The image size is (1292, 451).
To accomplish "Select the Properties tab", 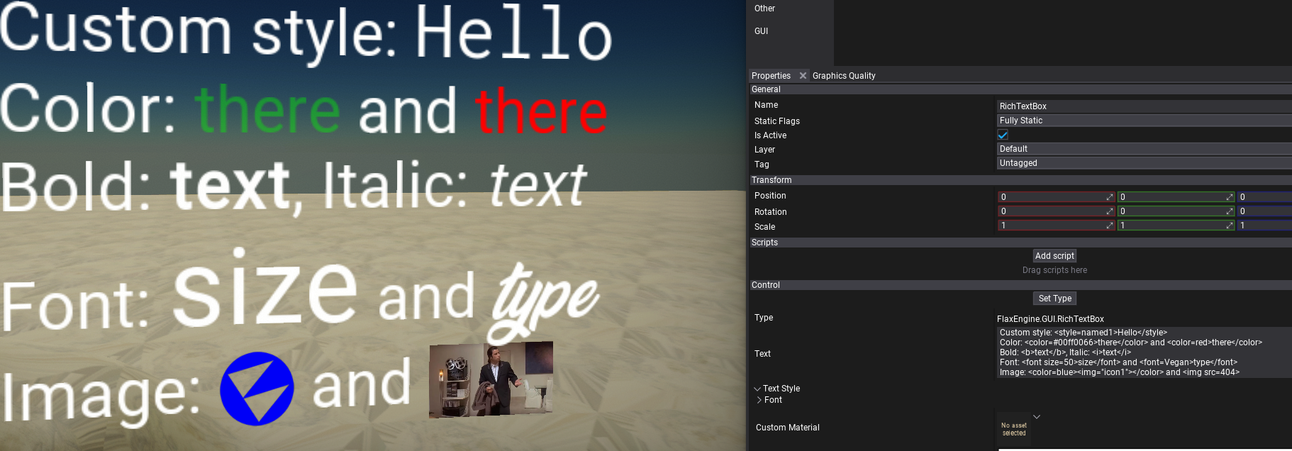I will click(771, 76).
